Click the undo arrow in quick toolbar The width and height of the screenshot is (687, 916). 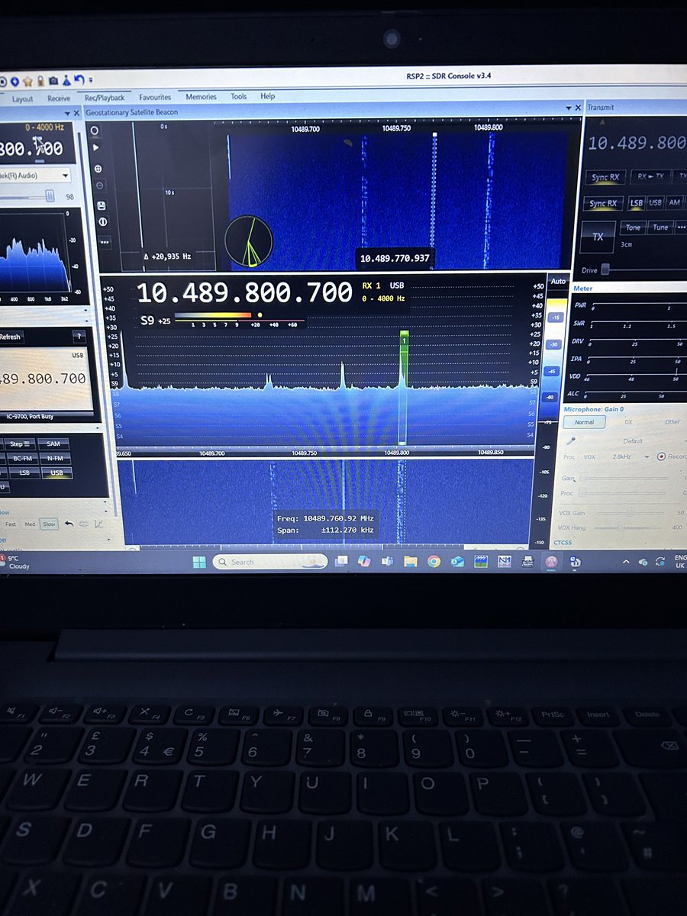[x=79, y=80]
